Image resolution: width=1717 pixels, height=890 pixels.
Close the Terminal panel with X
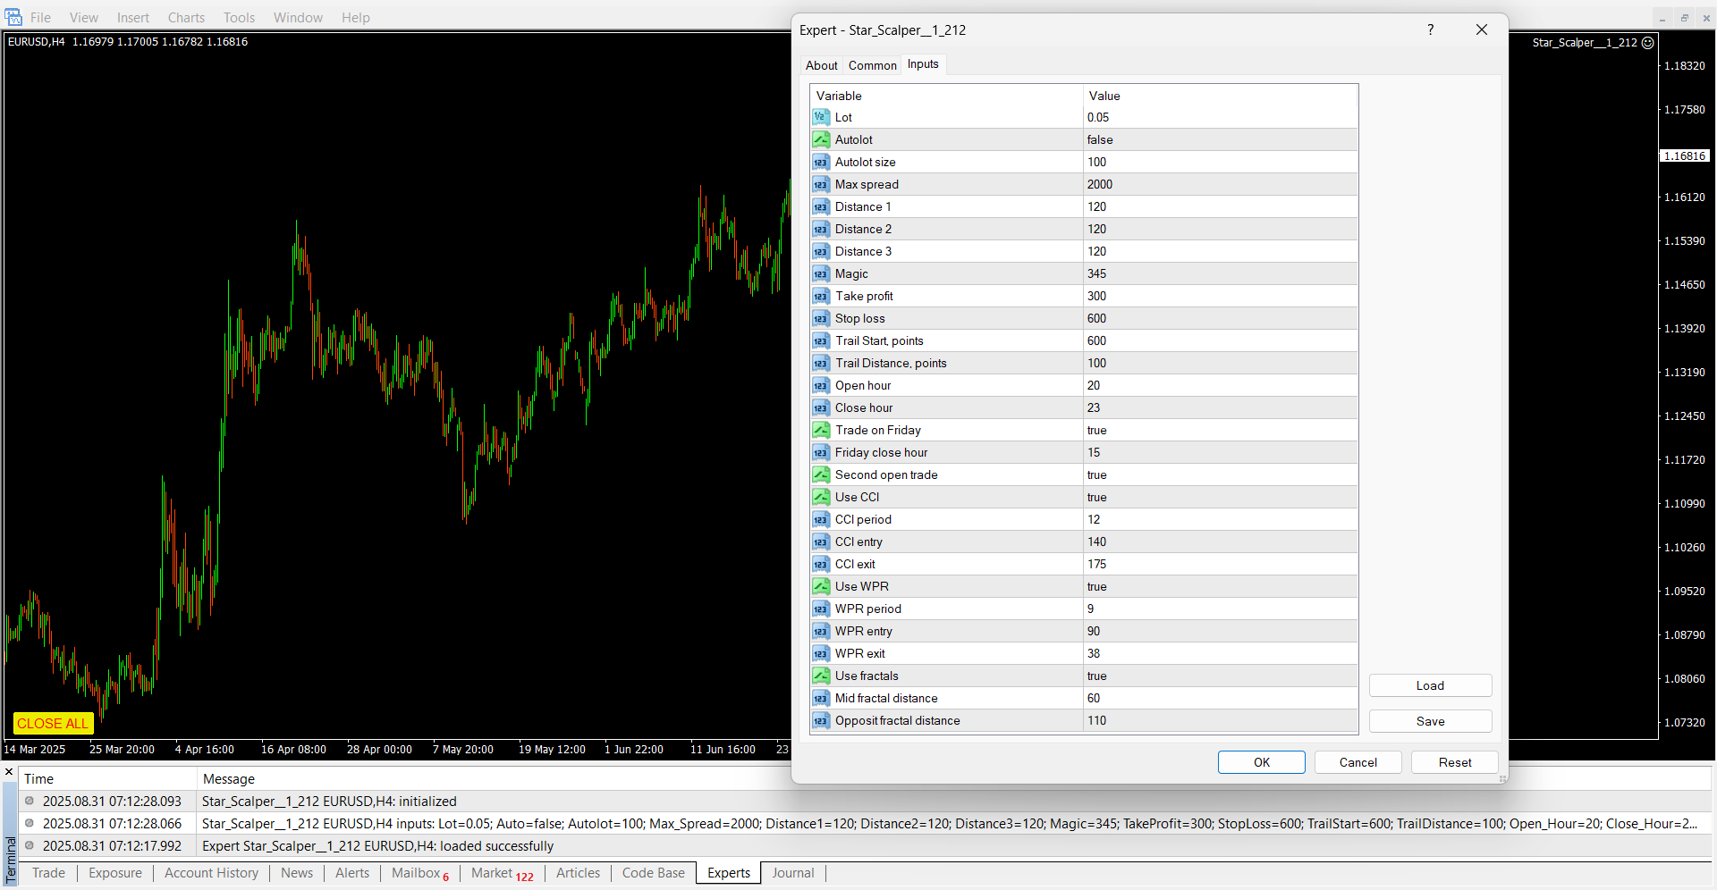[x=9, y=772]
